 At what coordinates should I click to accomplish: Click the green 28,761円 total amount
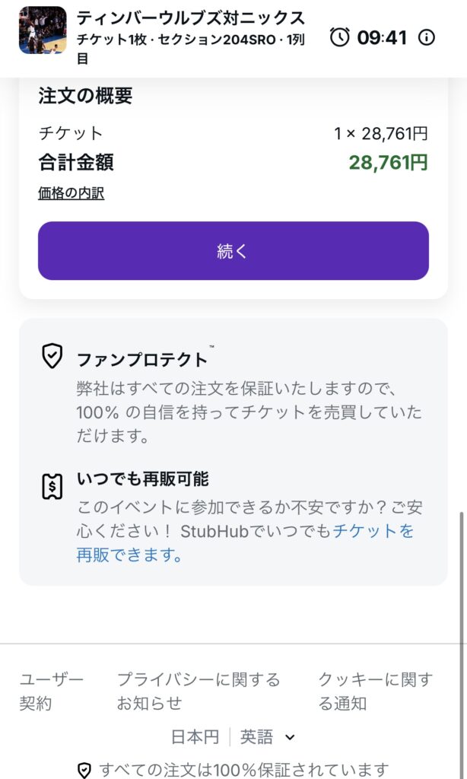(x=388, y=162)
